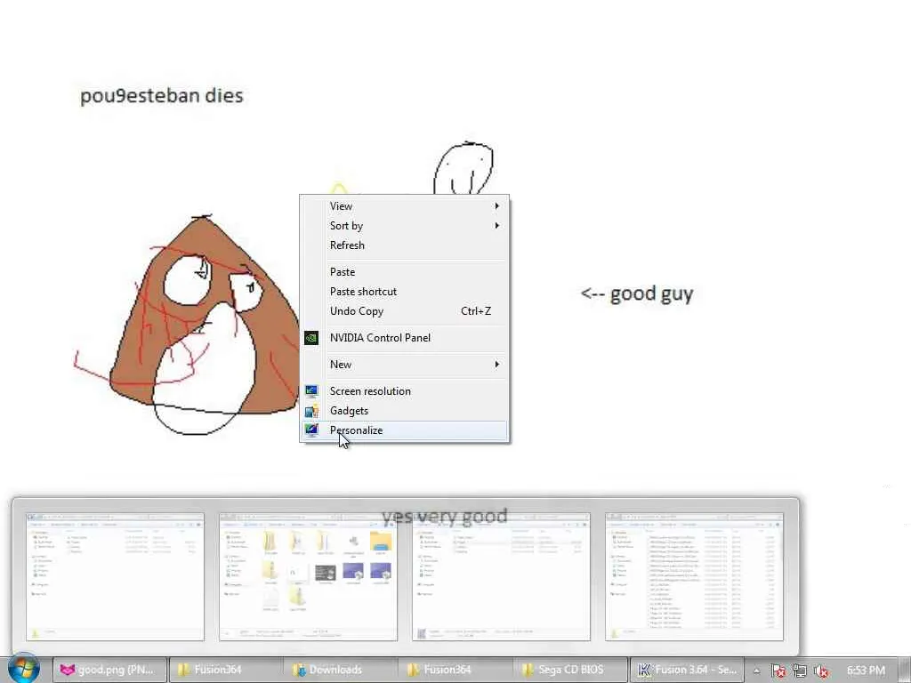Open Screen resolution settings
The height and width of the screenshot is (683, 911).
pos(404,391)
